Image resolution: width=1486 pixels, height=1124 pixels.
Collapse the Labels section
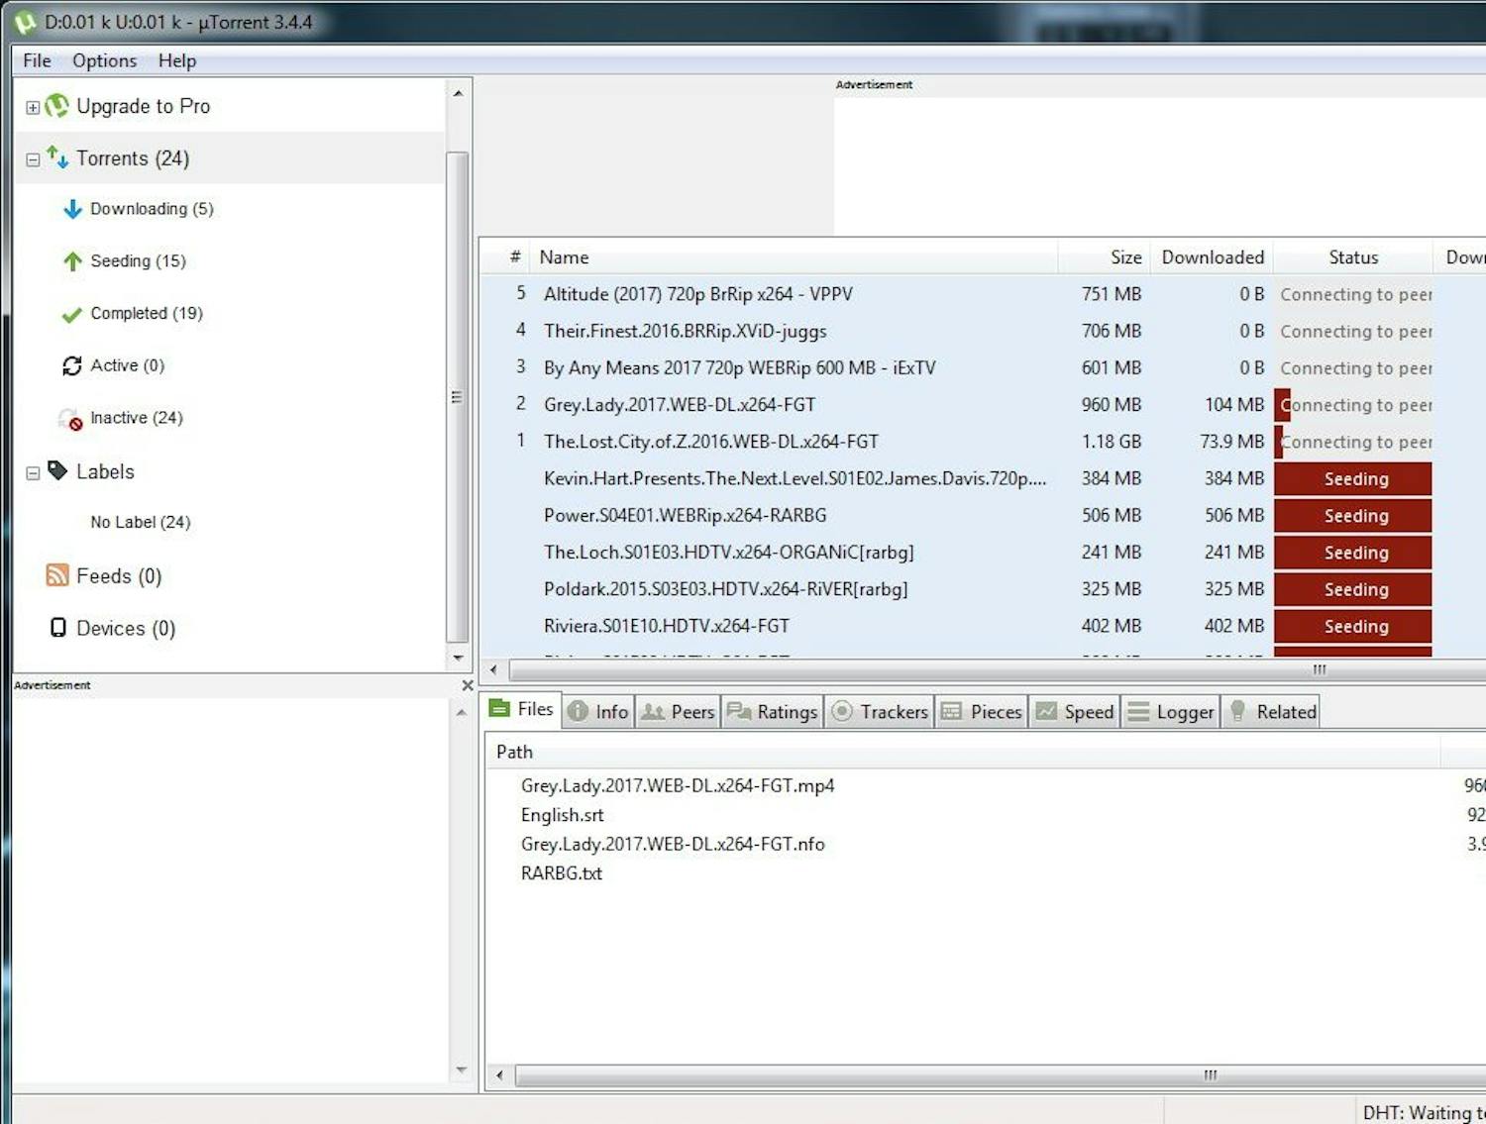pos(32,472)
